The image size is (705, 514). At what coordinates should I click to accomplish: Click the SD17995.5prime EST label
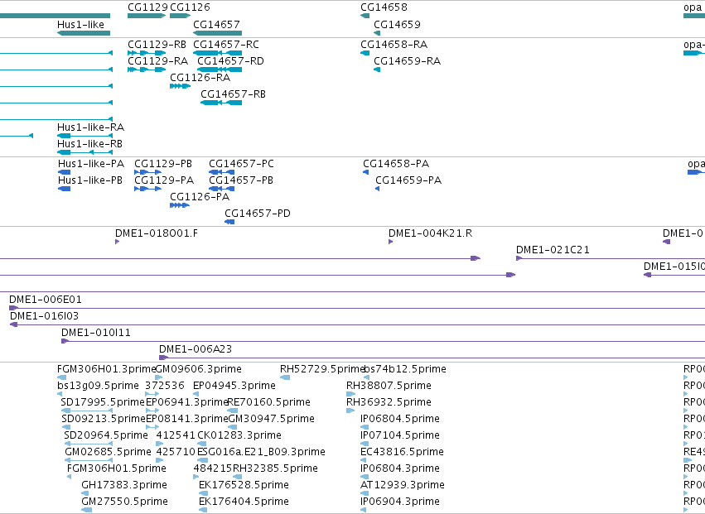tap(103, 402)
